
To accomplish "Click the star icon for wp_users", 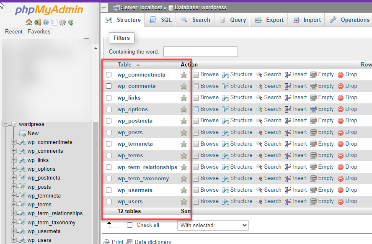I will coord(183,202).
